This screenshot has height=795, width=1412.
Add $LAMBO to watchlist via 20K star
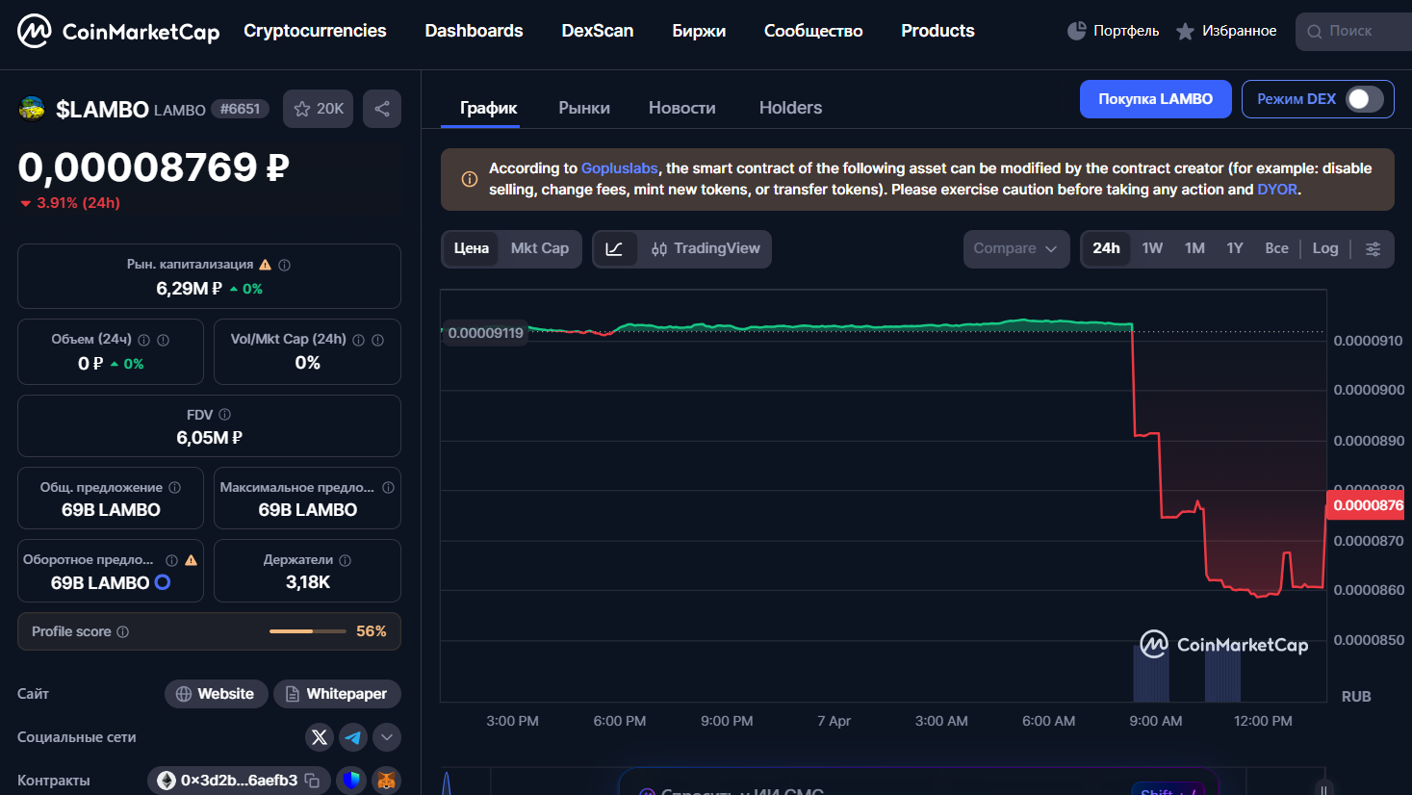pos(319,109)
